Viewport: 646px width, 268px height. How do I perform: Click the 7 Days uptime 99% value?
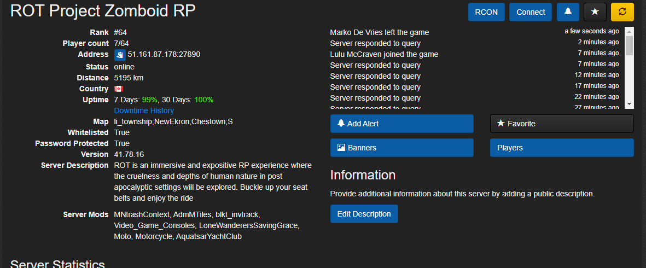149,100
